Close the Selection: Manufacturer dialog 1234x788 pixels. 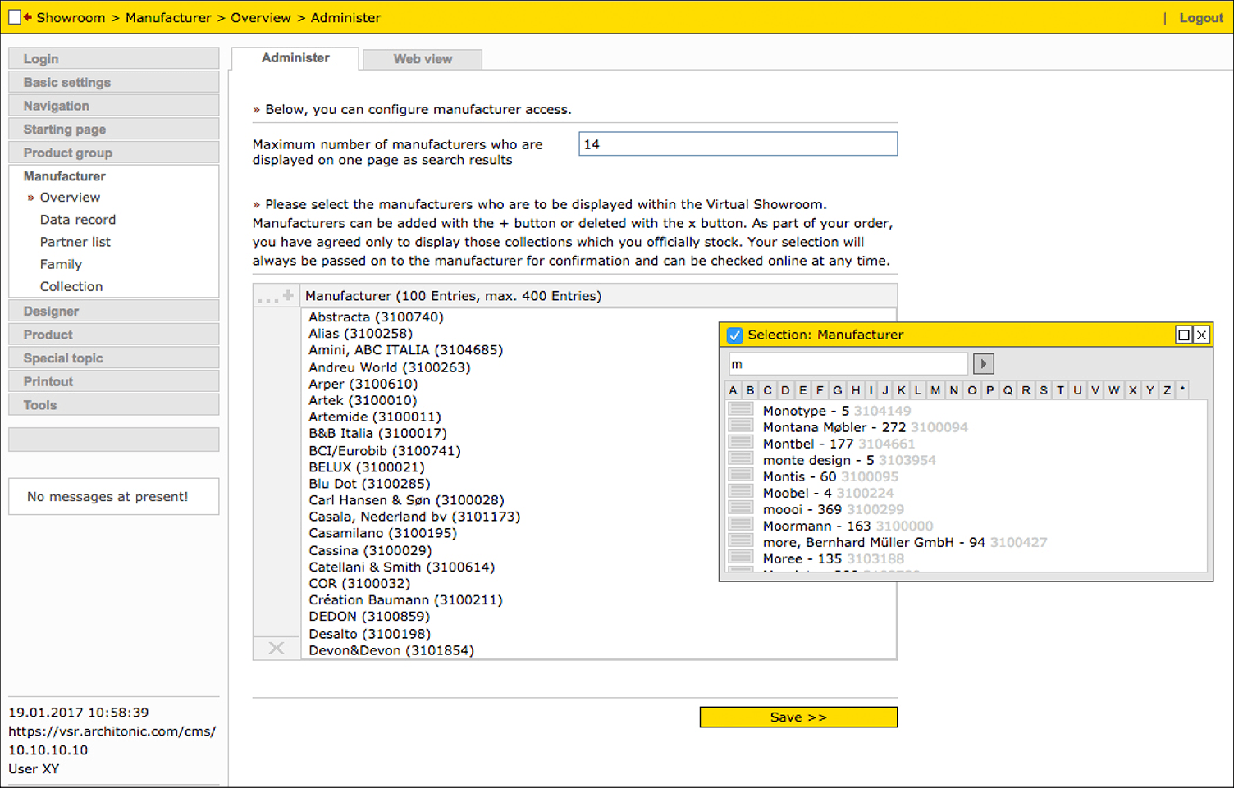pyautogui.click(x=1201, y=335)
